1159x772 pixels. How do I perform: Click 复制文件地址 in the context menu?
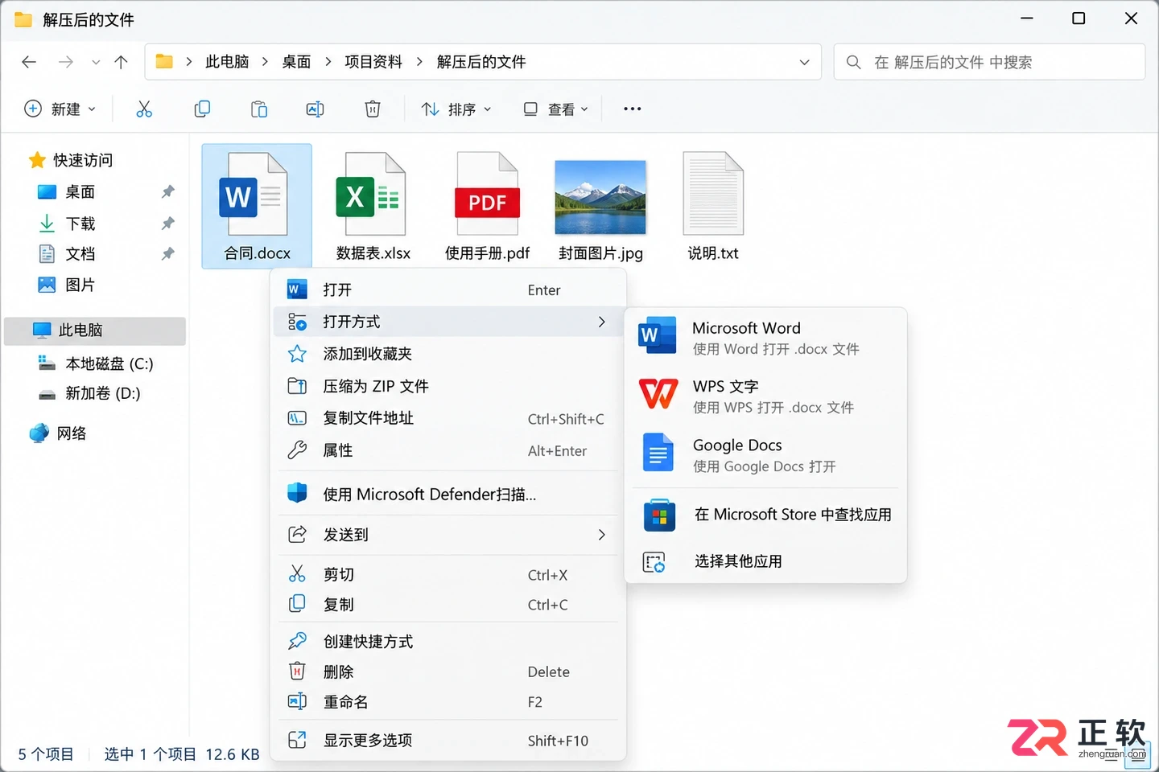(448, 418)
